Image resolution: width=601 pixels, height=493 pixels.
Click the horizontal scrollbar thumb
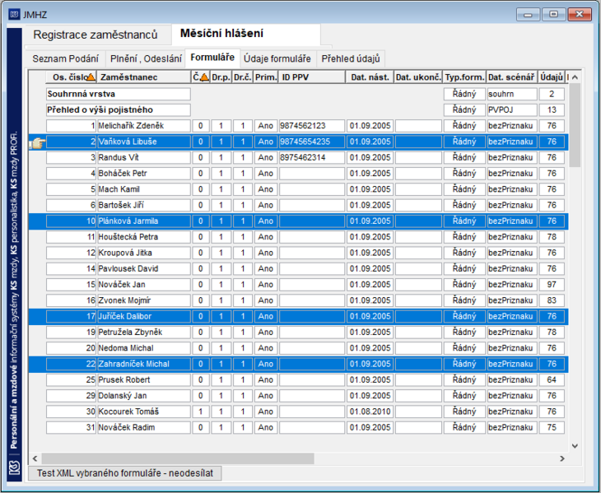pyautogui.click(x=178, y=458)
